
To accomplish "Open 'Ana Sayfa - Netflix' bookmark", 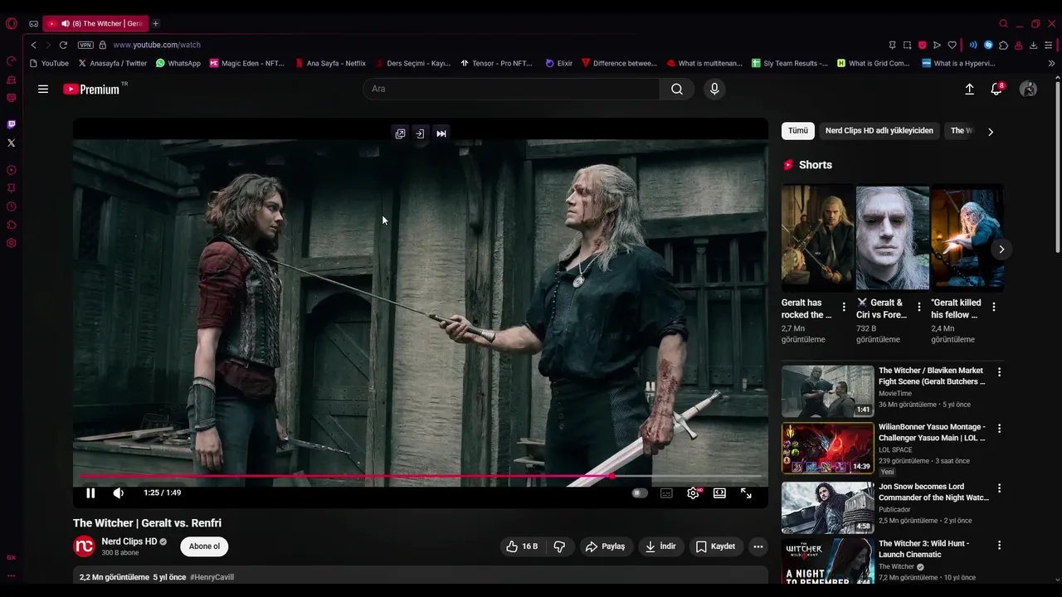I will point(330,63).
